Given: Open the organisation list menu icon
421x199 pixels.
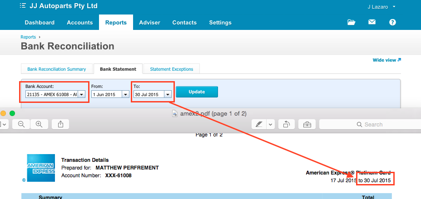Looking at the screenshot, I should click(x=23, y=6).
